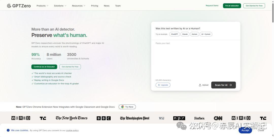Expand the Solutions dropdown menu
This screenshot has height=137, width=274.
[60, 6]
